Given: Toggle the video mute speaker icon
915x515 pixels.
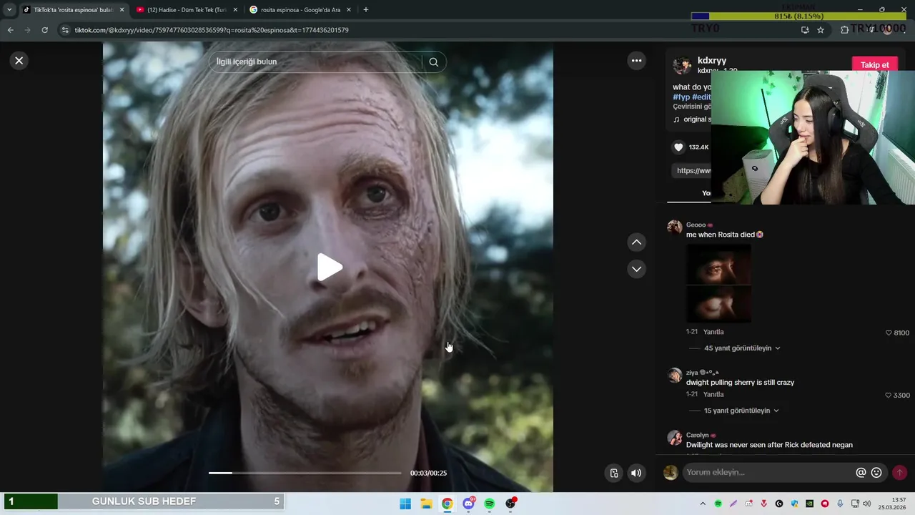Looking at the screenshot, I should [x=636, y=473].
